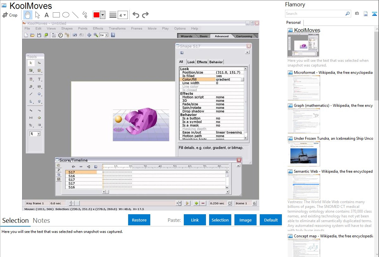Image resolution: width=379 pixels, height=257 pixels.
Task: Click the green add key frame button
Action: (x=196, y=203)
